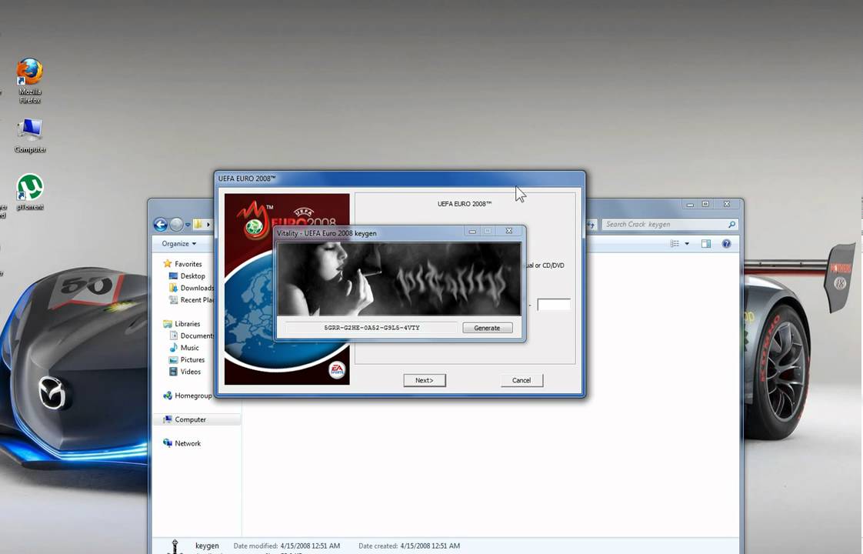Screen dimensions: 863x554
Task: Close the Vitality keygen window
Action: [509, 232]
